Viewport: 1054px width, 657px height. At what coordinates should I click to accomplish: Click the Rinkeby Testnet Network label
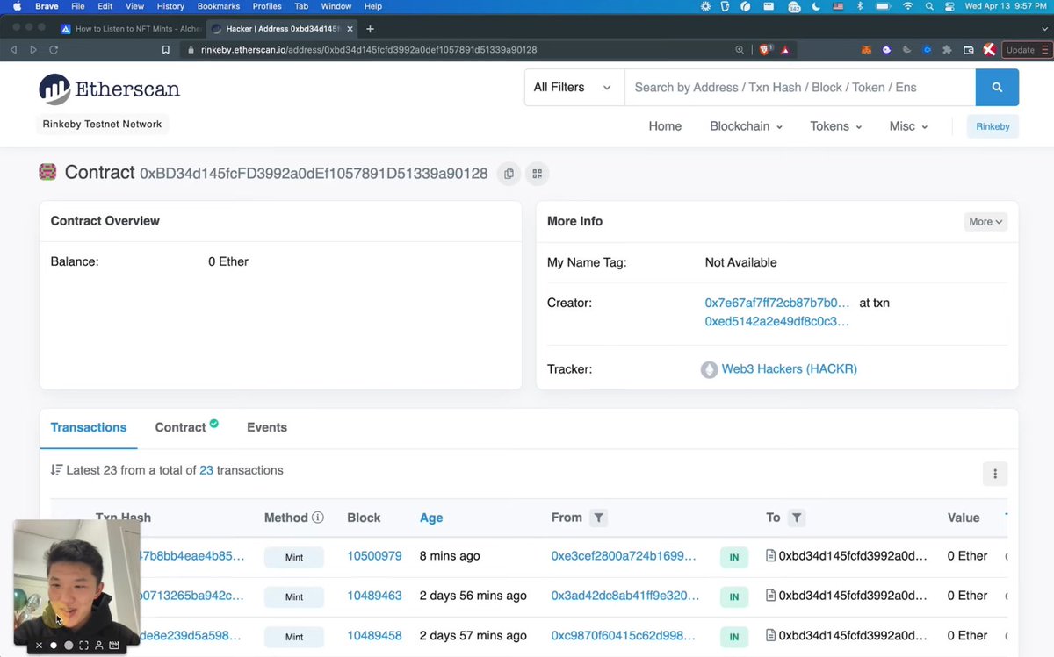[102, 125]
